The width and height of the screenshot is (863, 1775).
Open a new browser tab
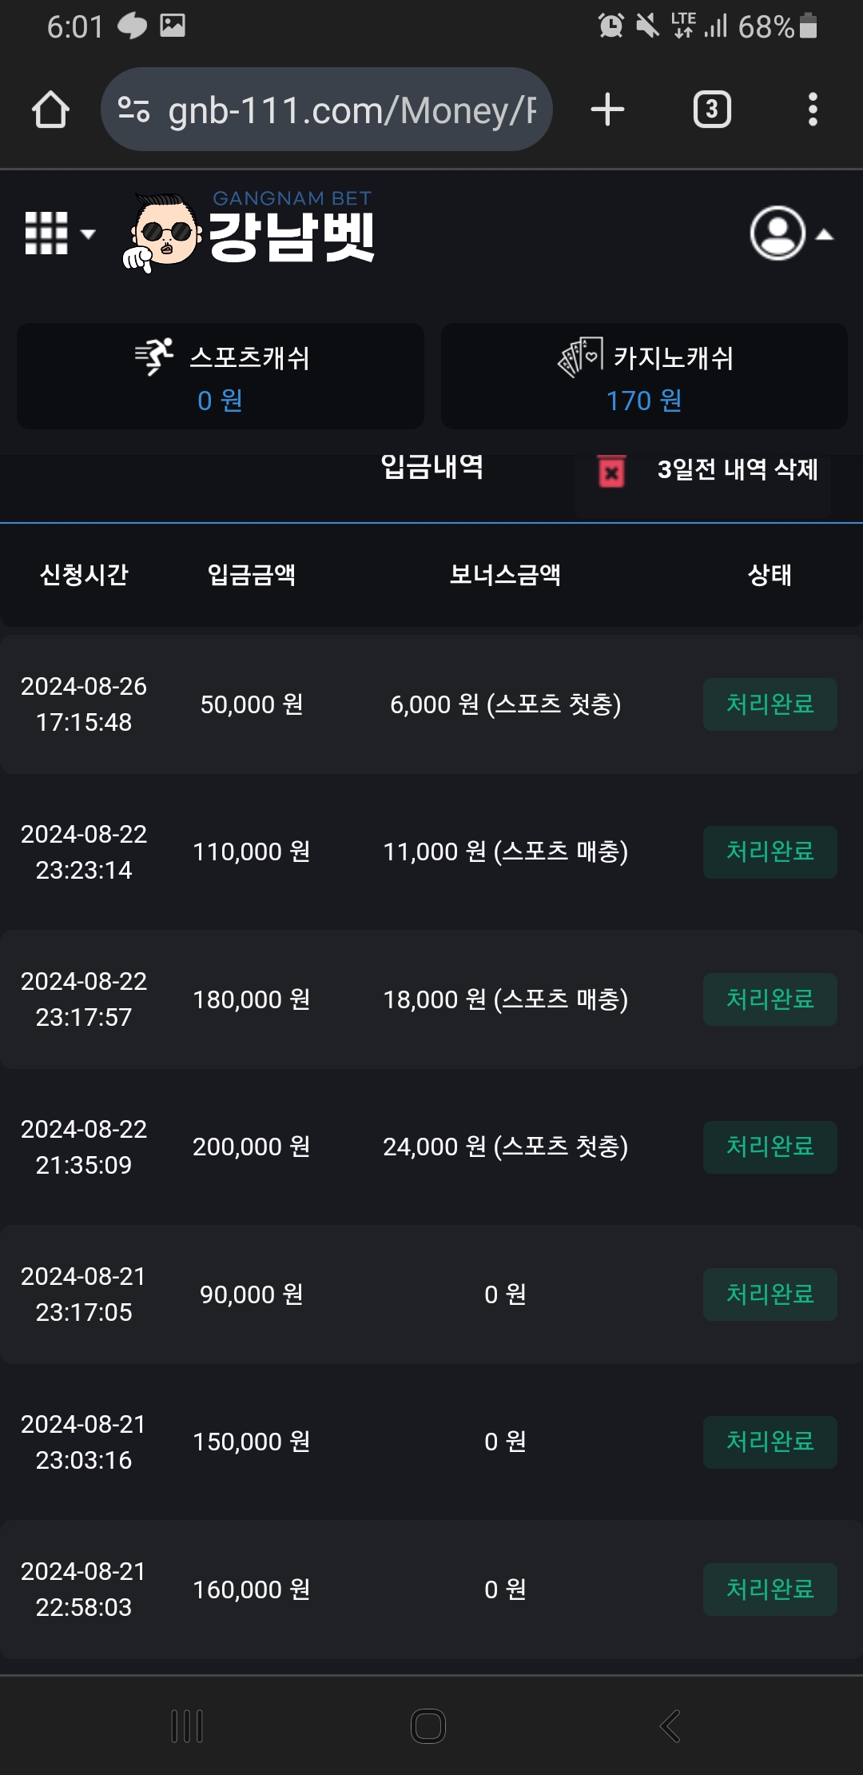point(607,110)
